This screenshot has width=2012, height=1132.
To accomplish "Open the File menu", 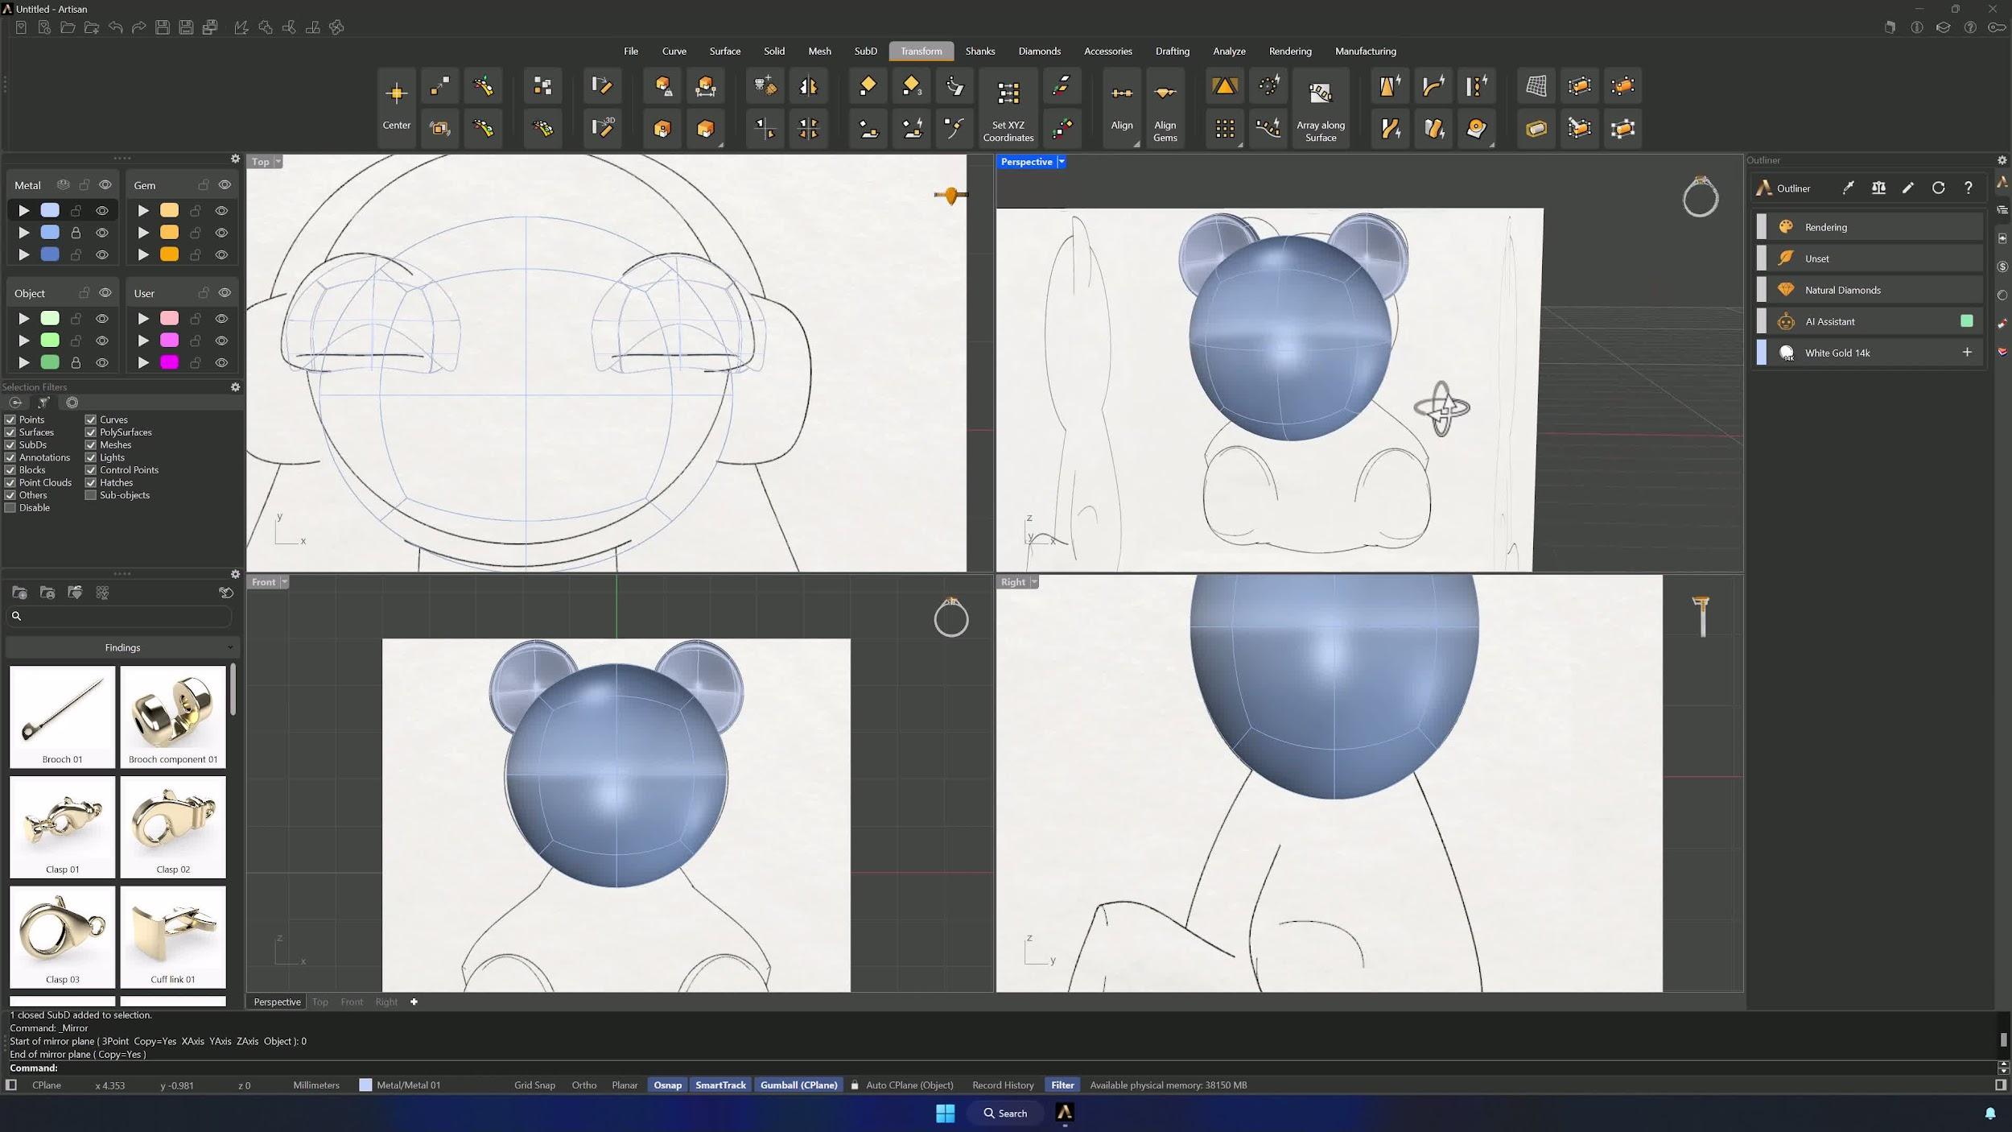I will coord(631,51).
